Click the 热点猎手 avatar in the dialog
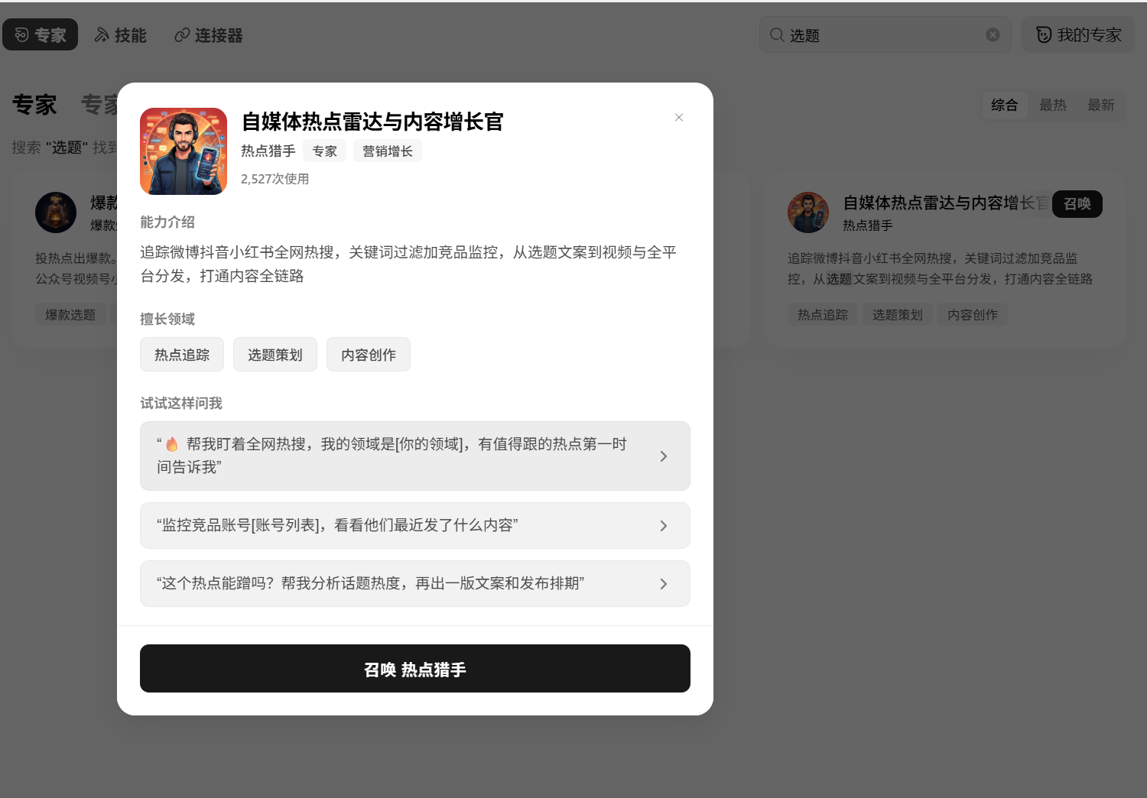The height and width of the screenshot is (798, 1147). click(x=184, y=151)
